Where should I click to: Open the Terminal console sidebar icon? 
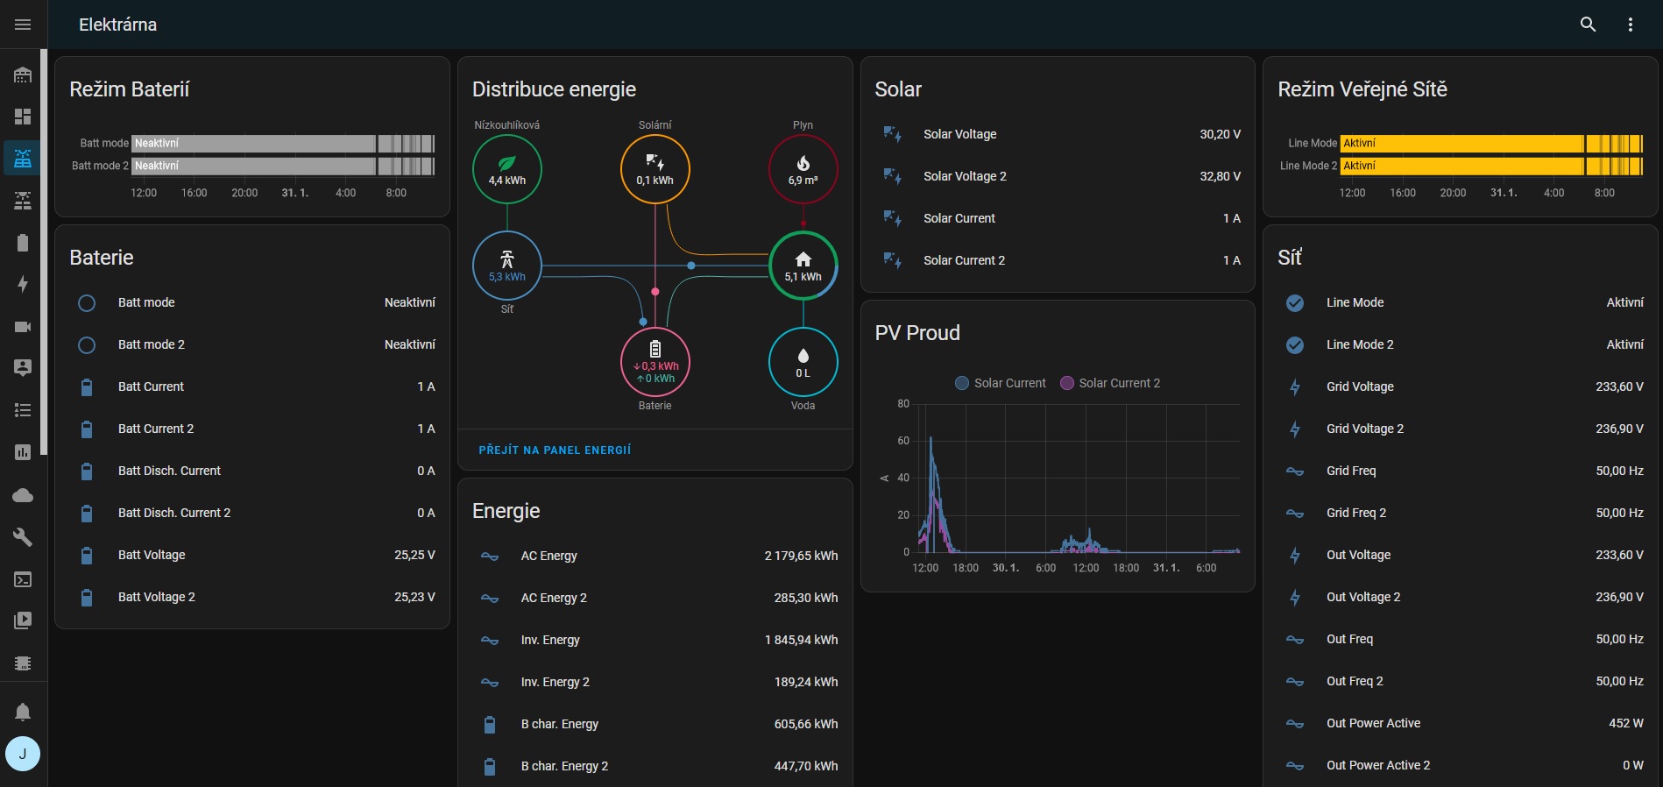pos(23,579)
